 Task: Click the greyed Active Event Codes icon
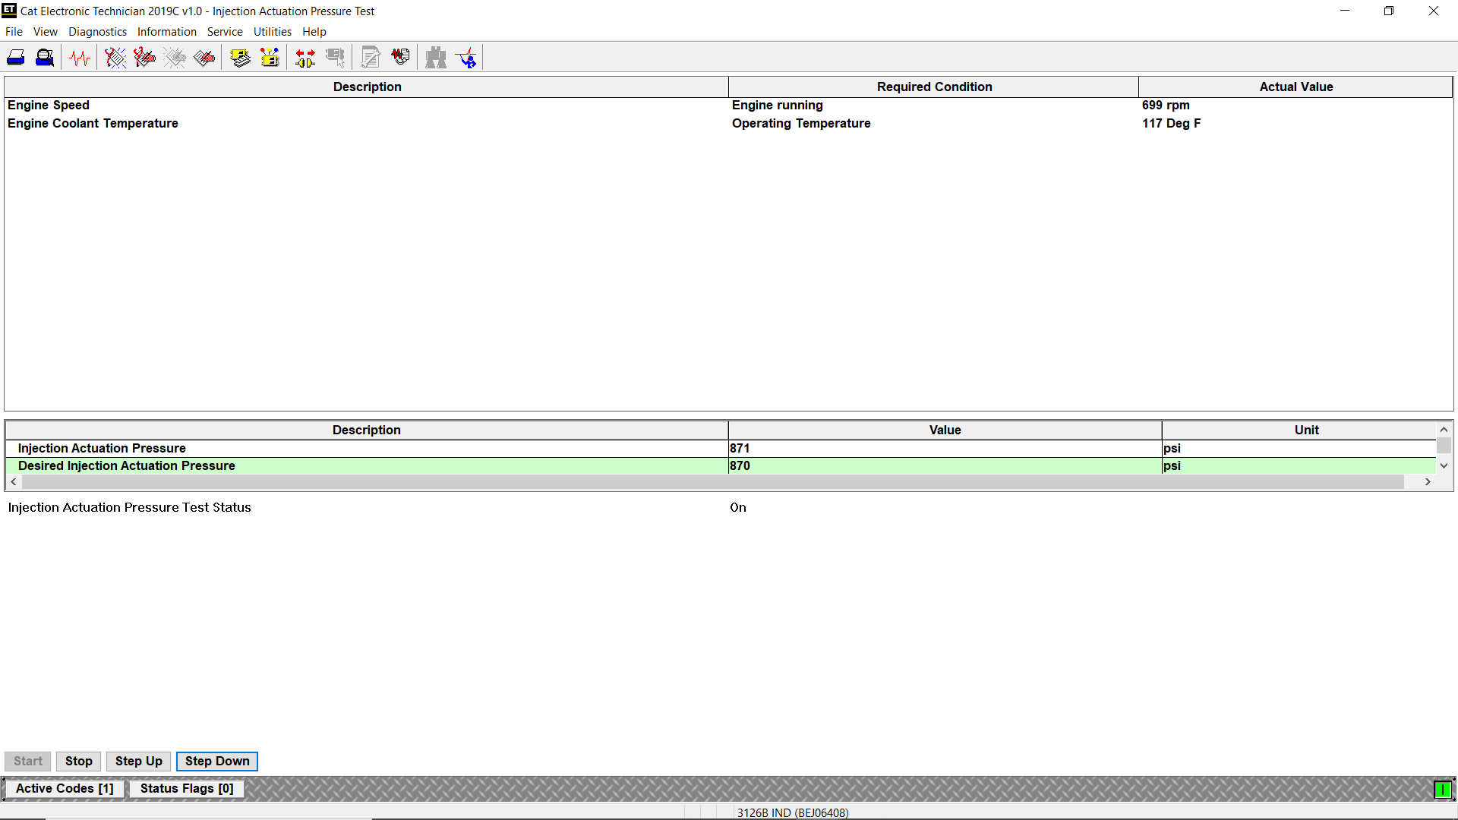point(175,58)
